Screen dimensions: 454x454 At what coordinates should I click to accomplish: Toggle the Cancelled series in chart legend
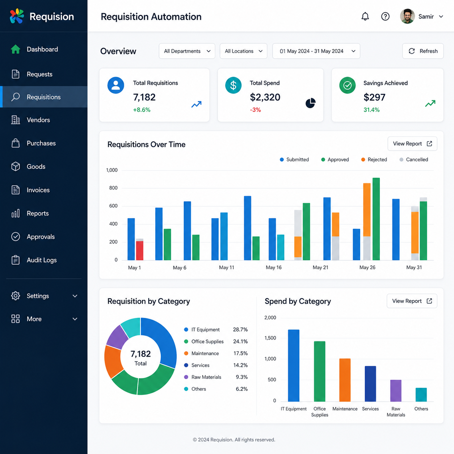point(414,160)
